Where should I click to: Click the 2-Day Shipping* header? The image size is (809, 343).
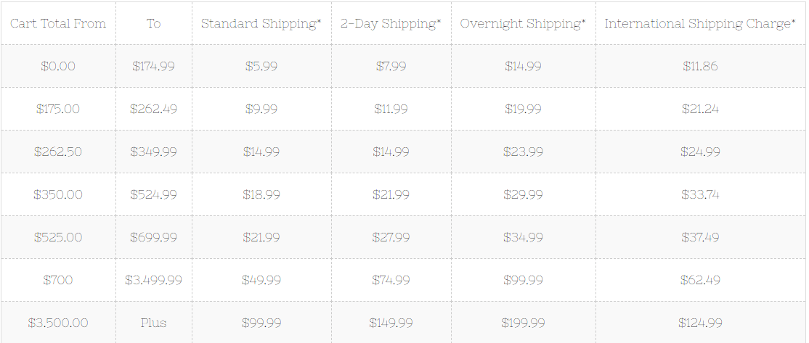(391, 24)
